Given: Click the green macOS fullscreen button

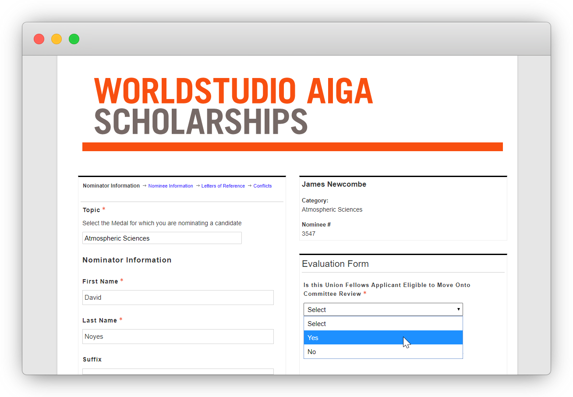Looking at the screenshot, I should (74, 39).
